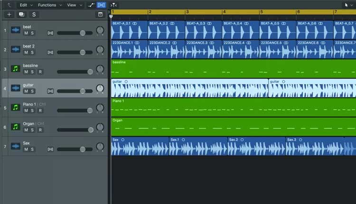Click the audio waveform icon of beat track
The height and width of the screenshot is (204, 356).
click(16, 30)
